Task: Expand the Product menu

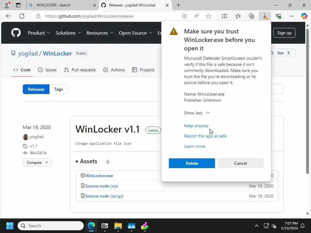Action: point(39,33)
